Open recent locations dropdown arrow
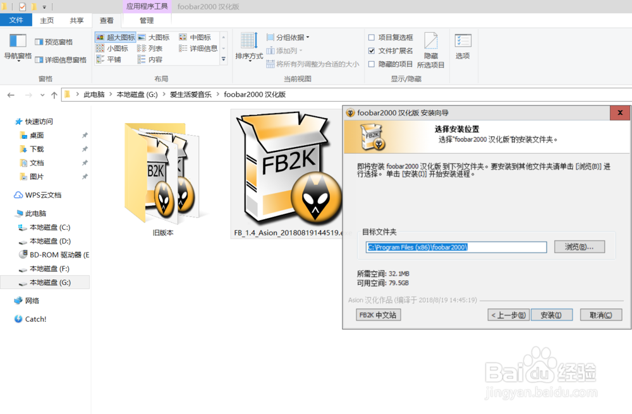Screen dimensions: 632x414 point(42,95)
